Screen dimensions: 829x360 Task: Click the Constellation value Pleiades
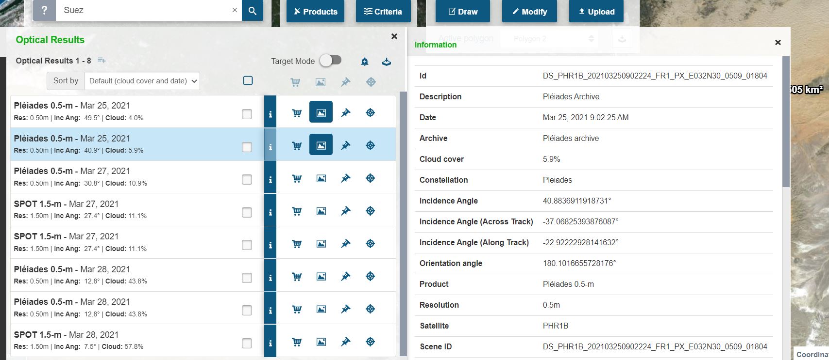pos(558,180)
